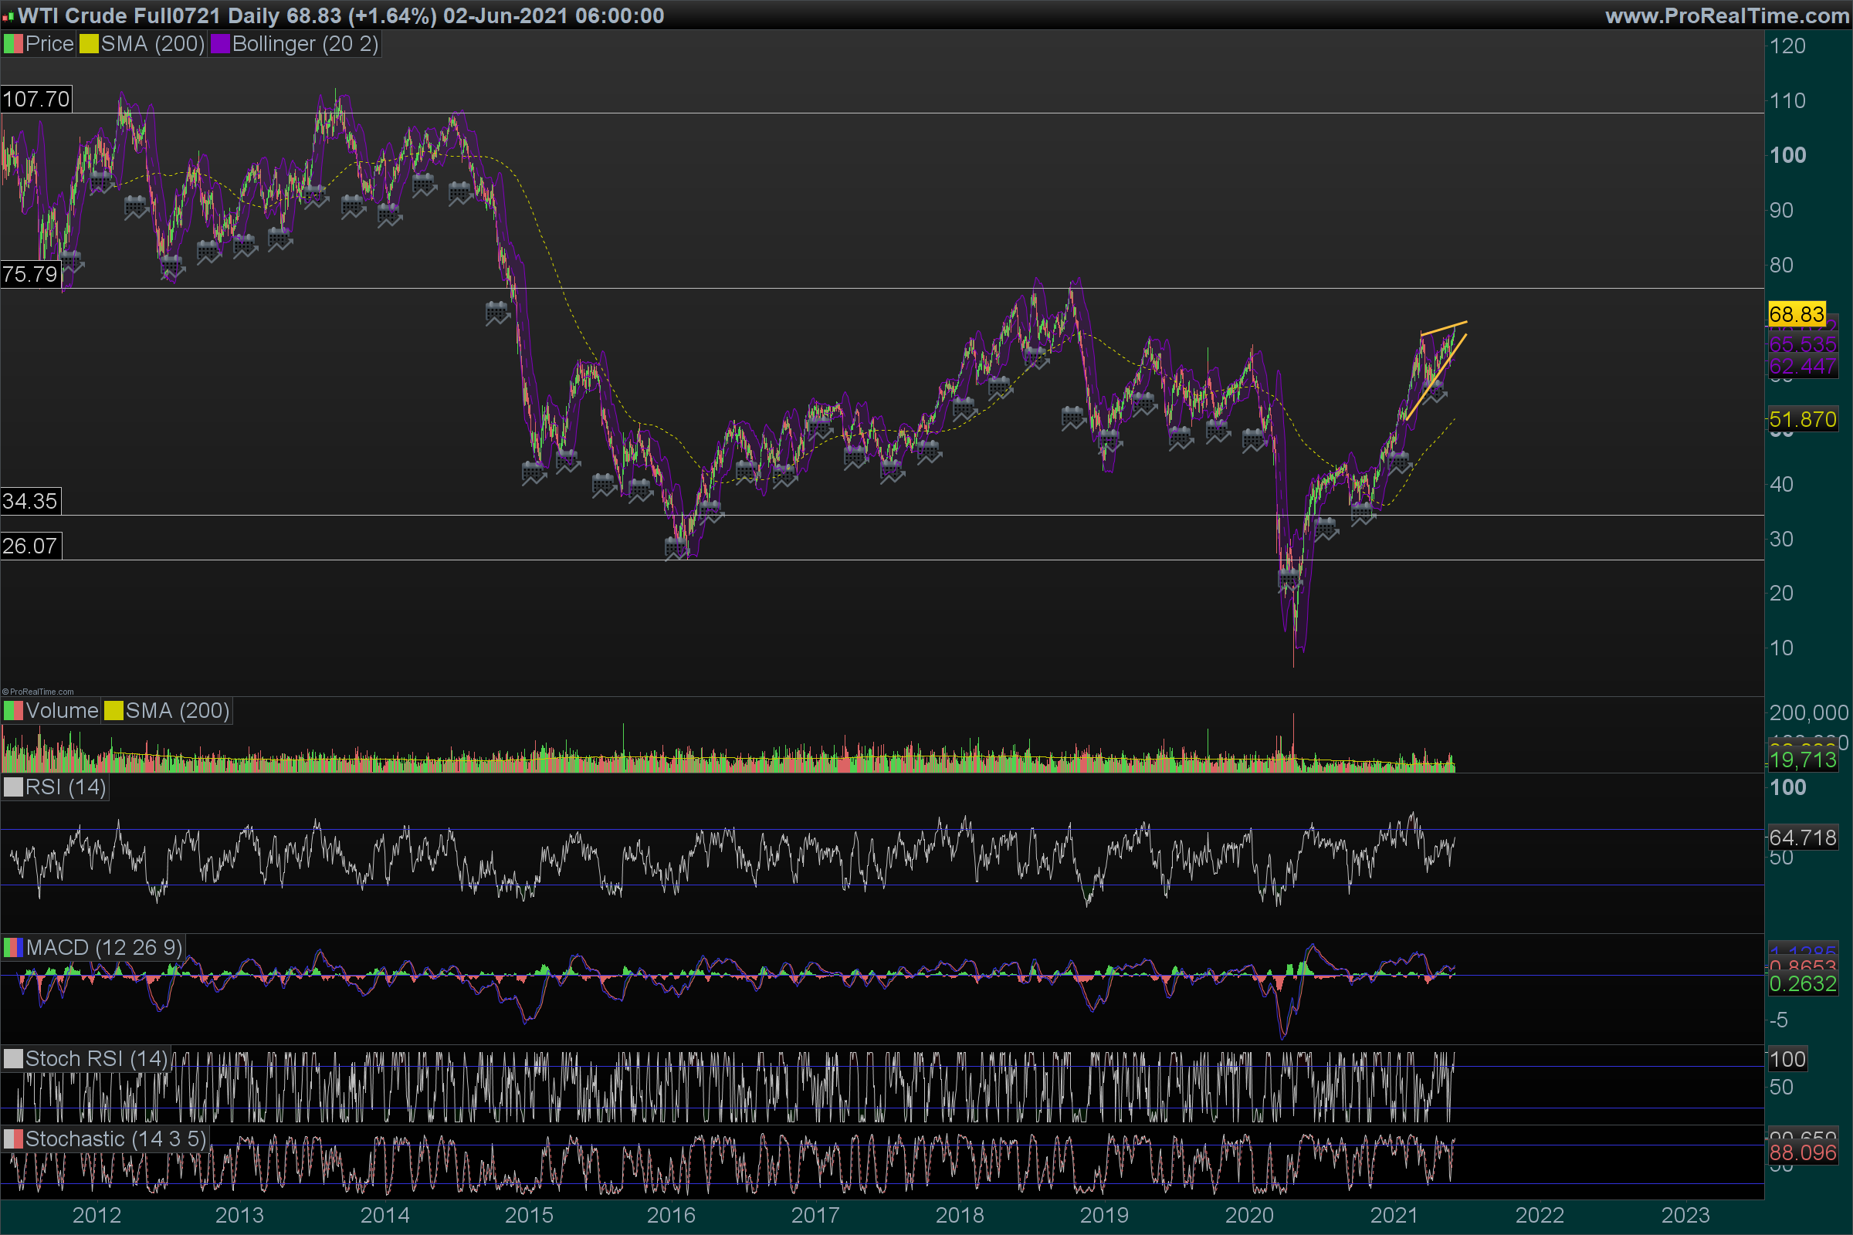Select calendar icon on the 34.35 line in late 2020
The image size is (1853, 1235).
(x=1363, y=513)
